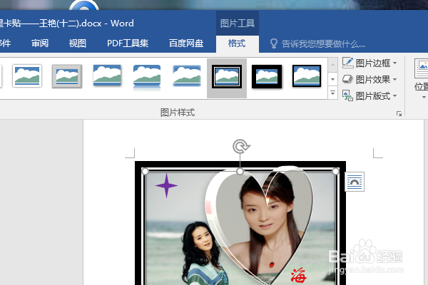428x285 pixels.
Task: Open the layout options button beside picture
Action: click(x=355, y=182)
